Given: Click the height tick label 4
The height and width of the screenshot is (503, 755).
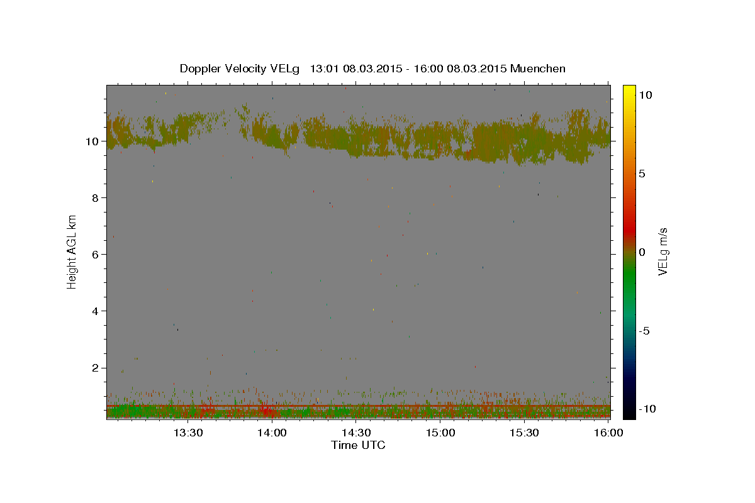Looking at the screenshot, I should pos(96,311).
